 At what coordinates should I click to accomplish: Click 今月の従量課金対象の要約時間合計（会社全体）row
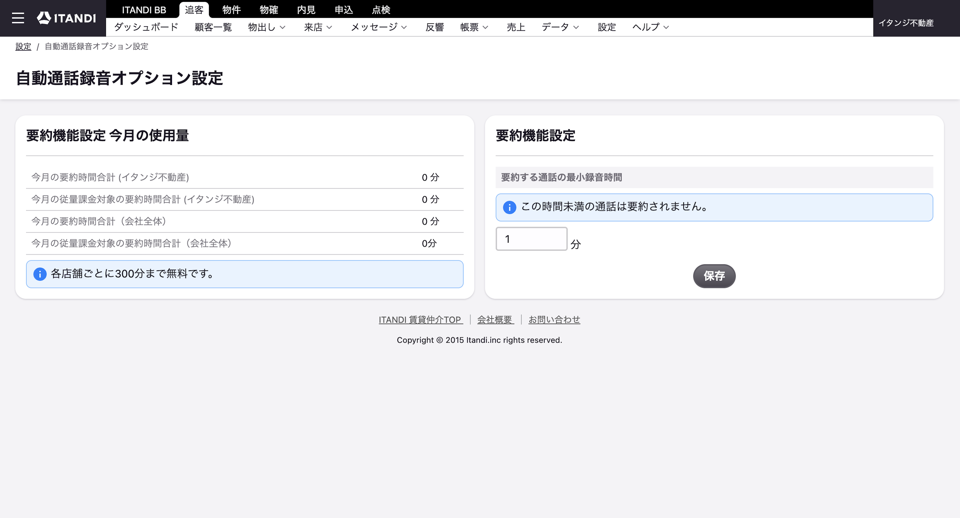coord(245,243)
